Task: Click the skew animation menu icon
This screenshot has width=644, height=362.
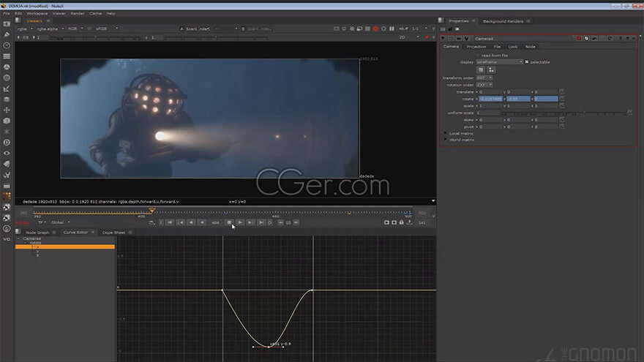Action: pos(562,120)
